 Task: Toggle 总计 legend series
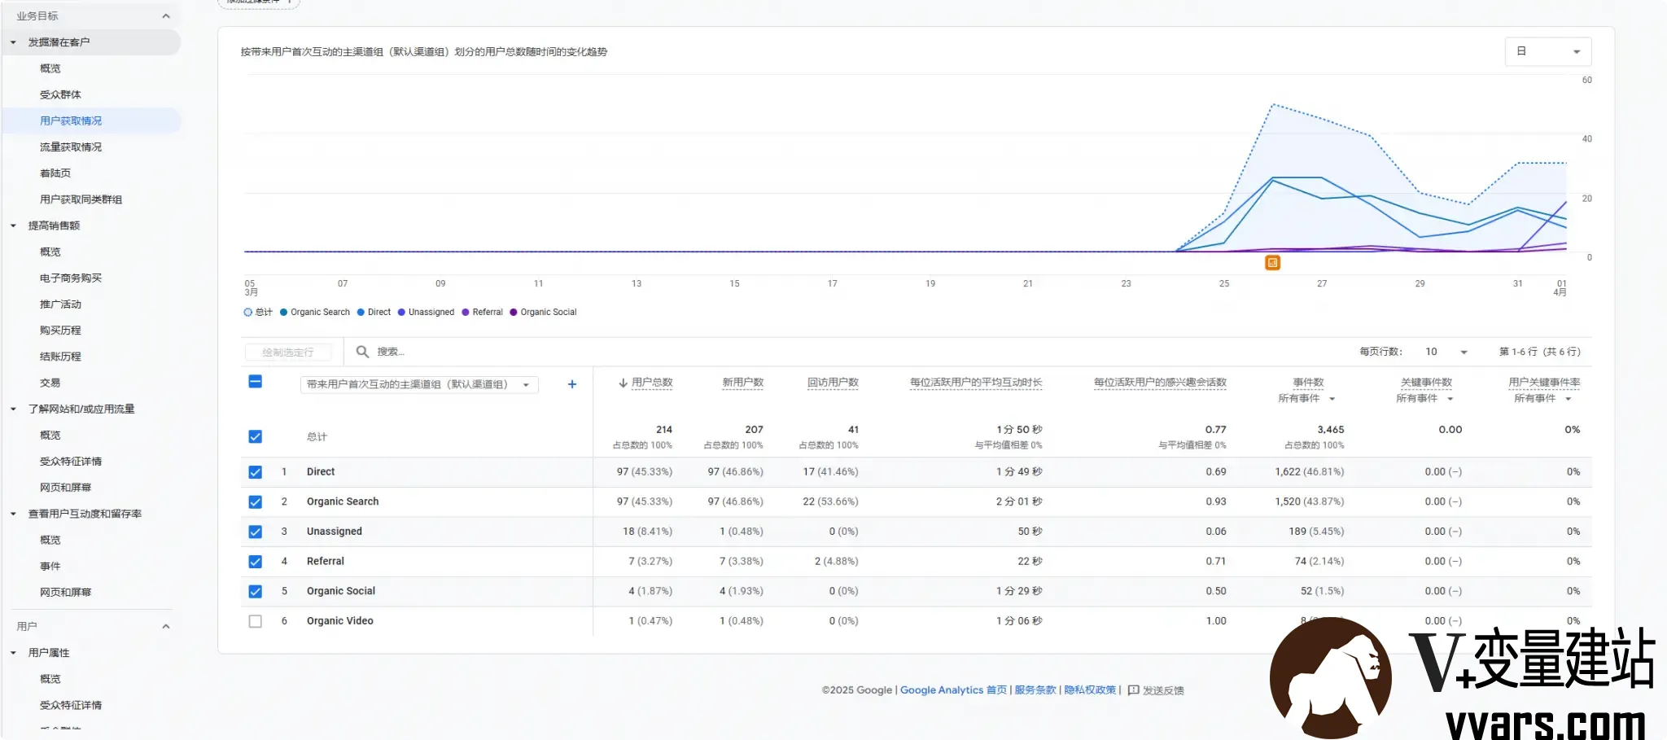tap(258, 312)
